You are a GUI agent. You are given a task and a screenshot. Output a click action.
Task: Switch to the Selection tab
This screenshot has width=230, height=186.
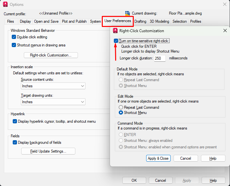click(180, 21)
